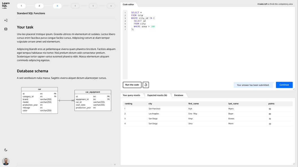The image size is (298, 167).
Task: Grab the results panel resize handle
Action: (294, 164)
